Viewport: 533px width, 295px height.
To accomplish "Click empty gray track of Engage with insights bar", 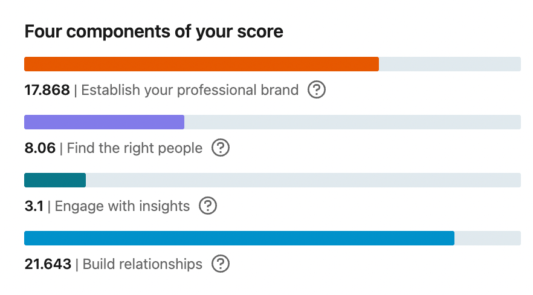I will (x=302, y=180).
